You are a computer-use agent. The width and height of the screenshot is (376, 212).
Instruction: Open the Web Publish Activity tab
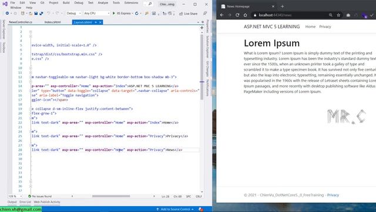(47, 202)
